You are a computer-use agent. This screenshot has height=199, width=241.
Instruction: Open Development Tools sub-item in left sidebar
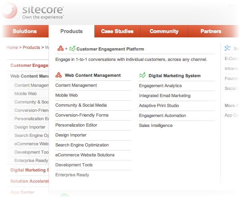(31, 152)
